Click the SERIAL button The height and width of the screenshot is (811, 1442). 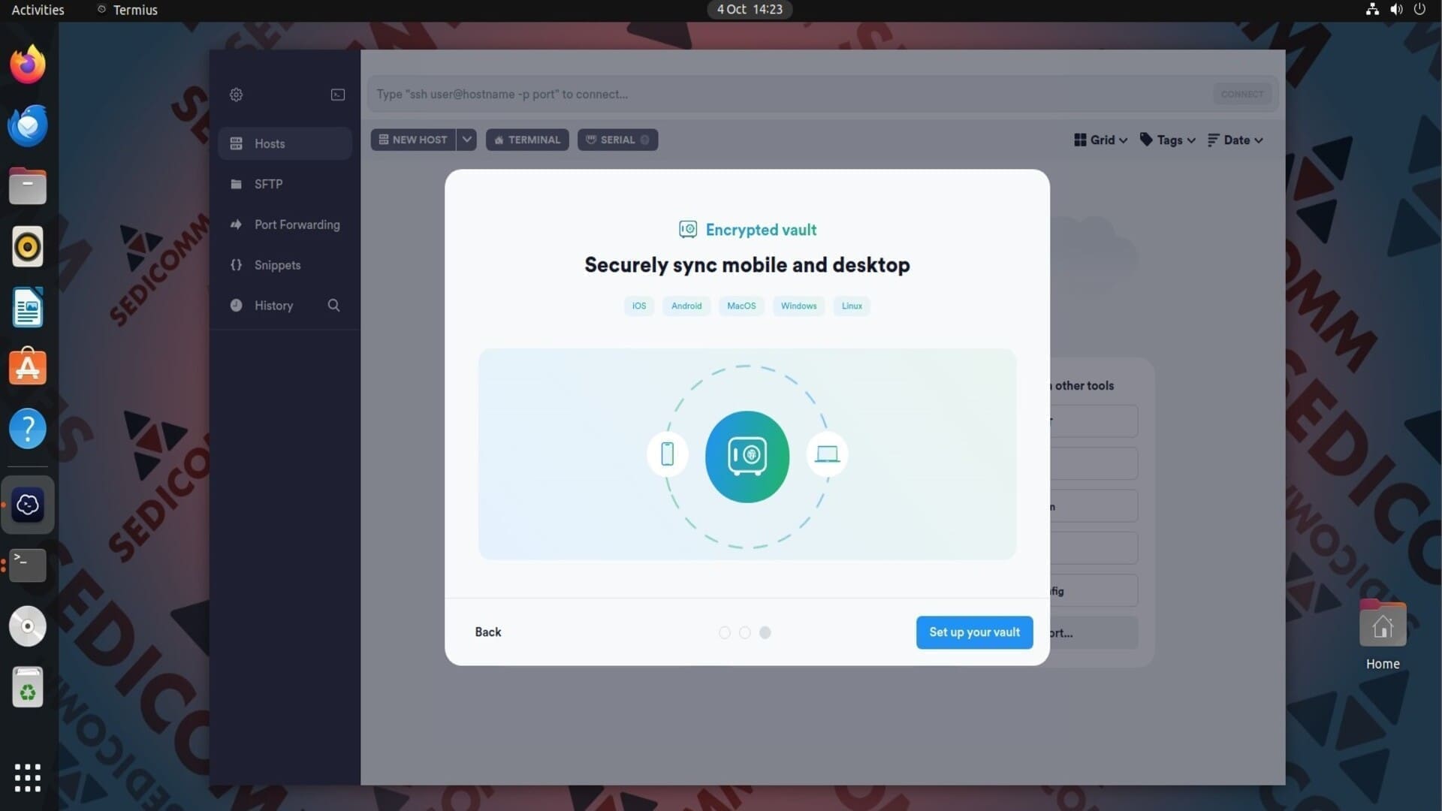(x=617, y=140)
